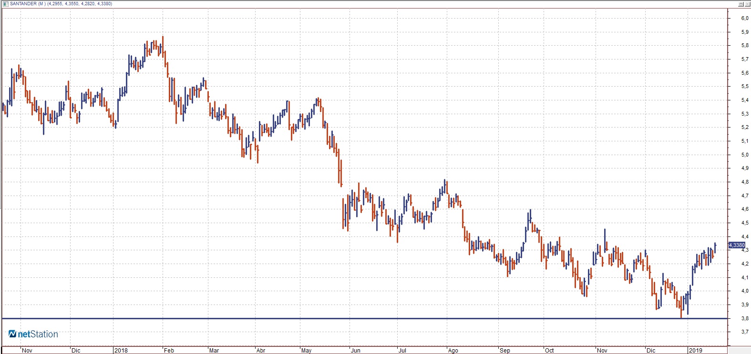This screenshot has width=751, height=354.
Task: Click the 4,7 value on the price axis
Action: tap(745, 196)
